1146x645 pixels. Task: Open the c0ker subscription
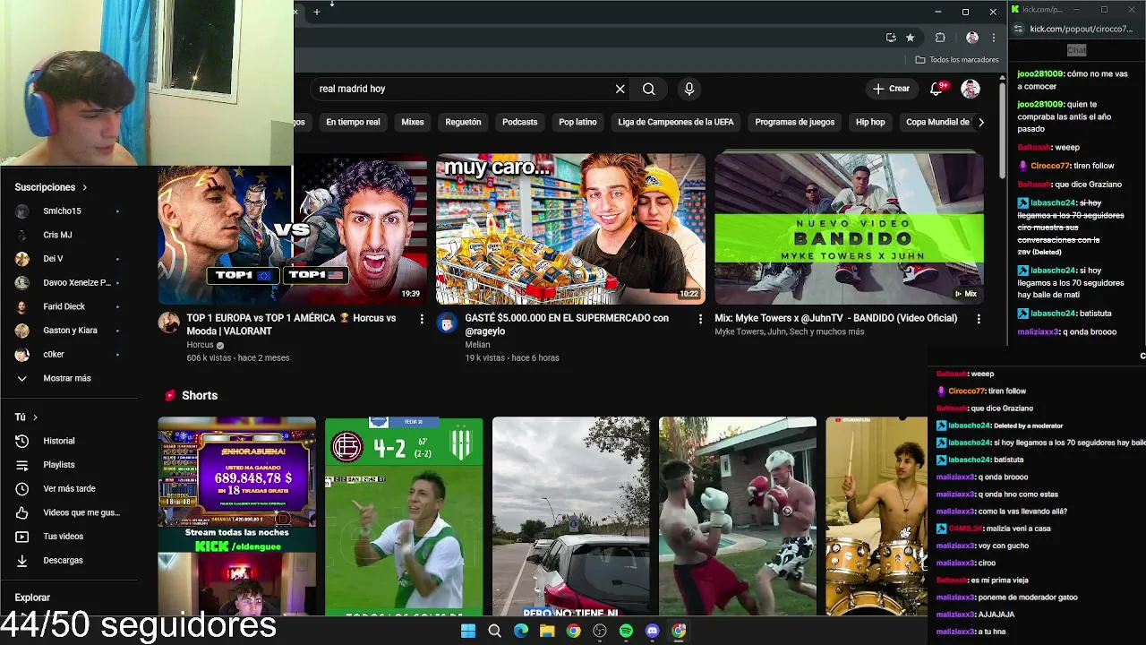point(69,354)
